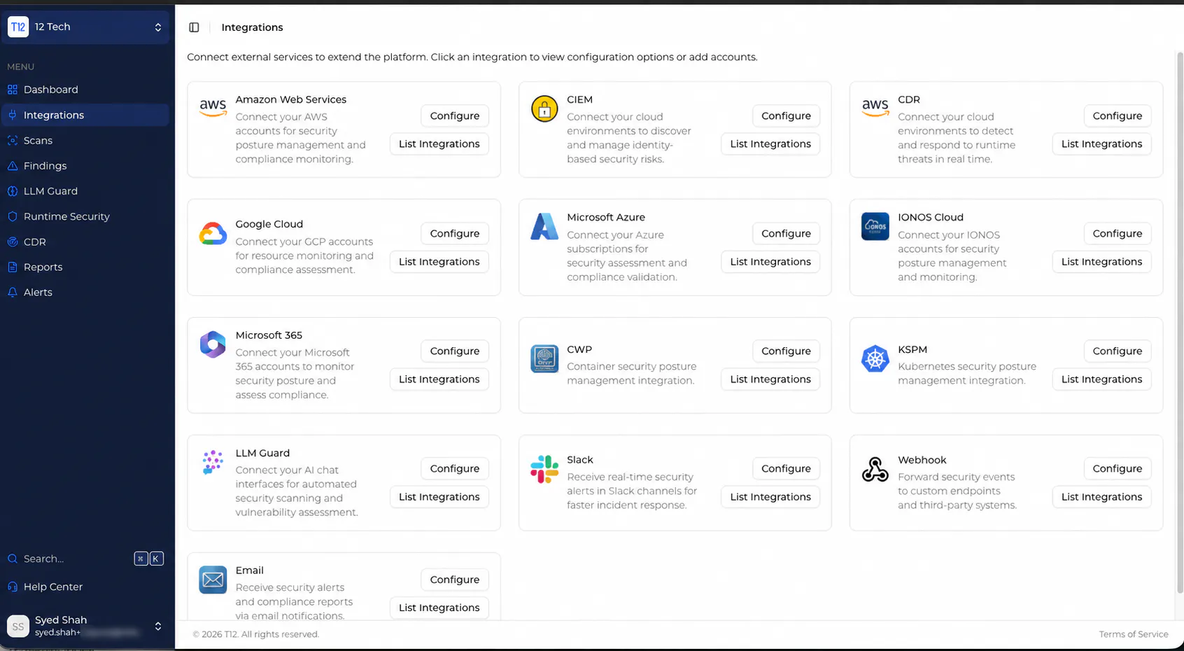This screenshot has width=1184, height=651.
Task: Click the Google Cloud logo
Action: [x=213, y=233]
